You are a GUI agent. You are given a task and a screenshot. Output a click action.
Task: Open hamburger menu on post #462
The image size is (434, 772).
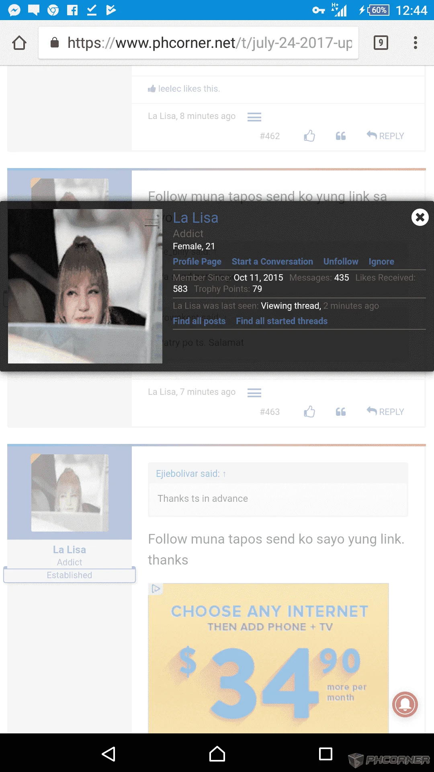pyautogui.click(x=254, y=117)
